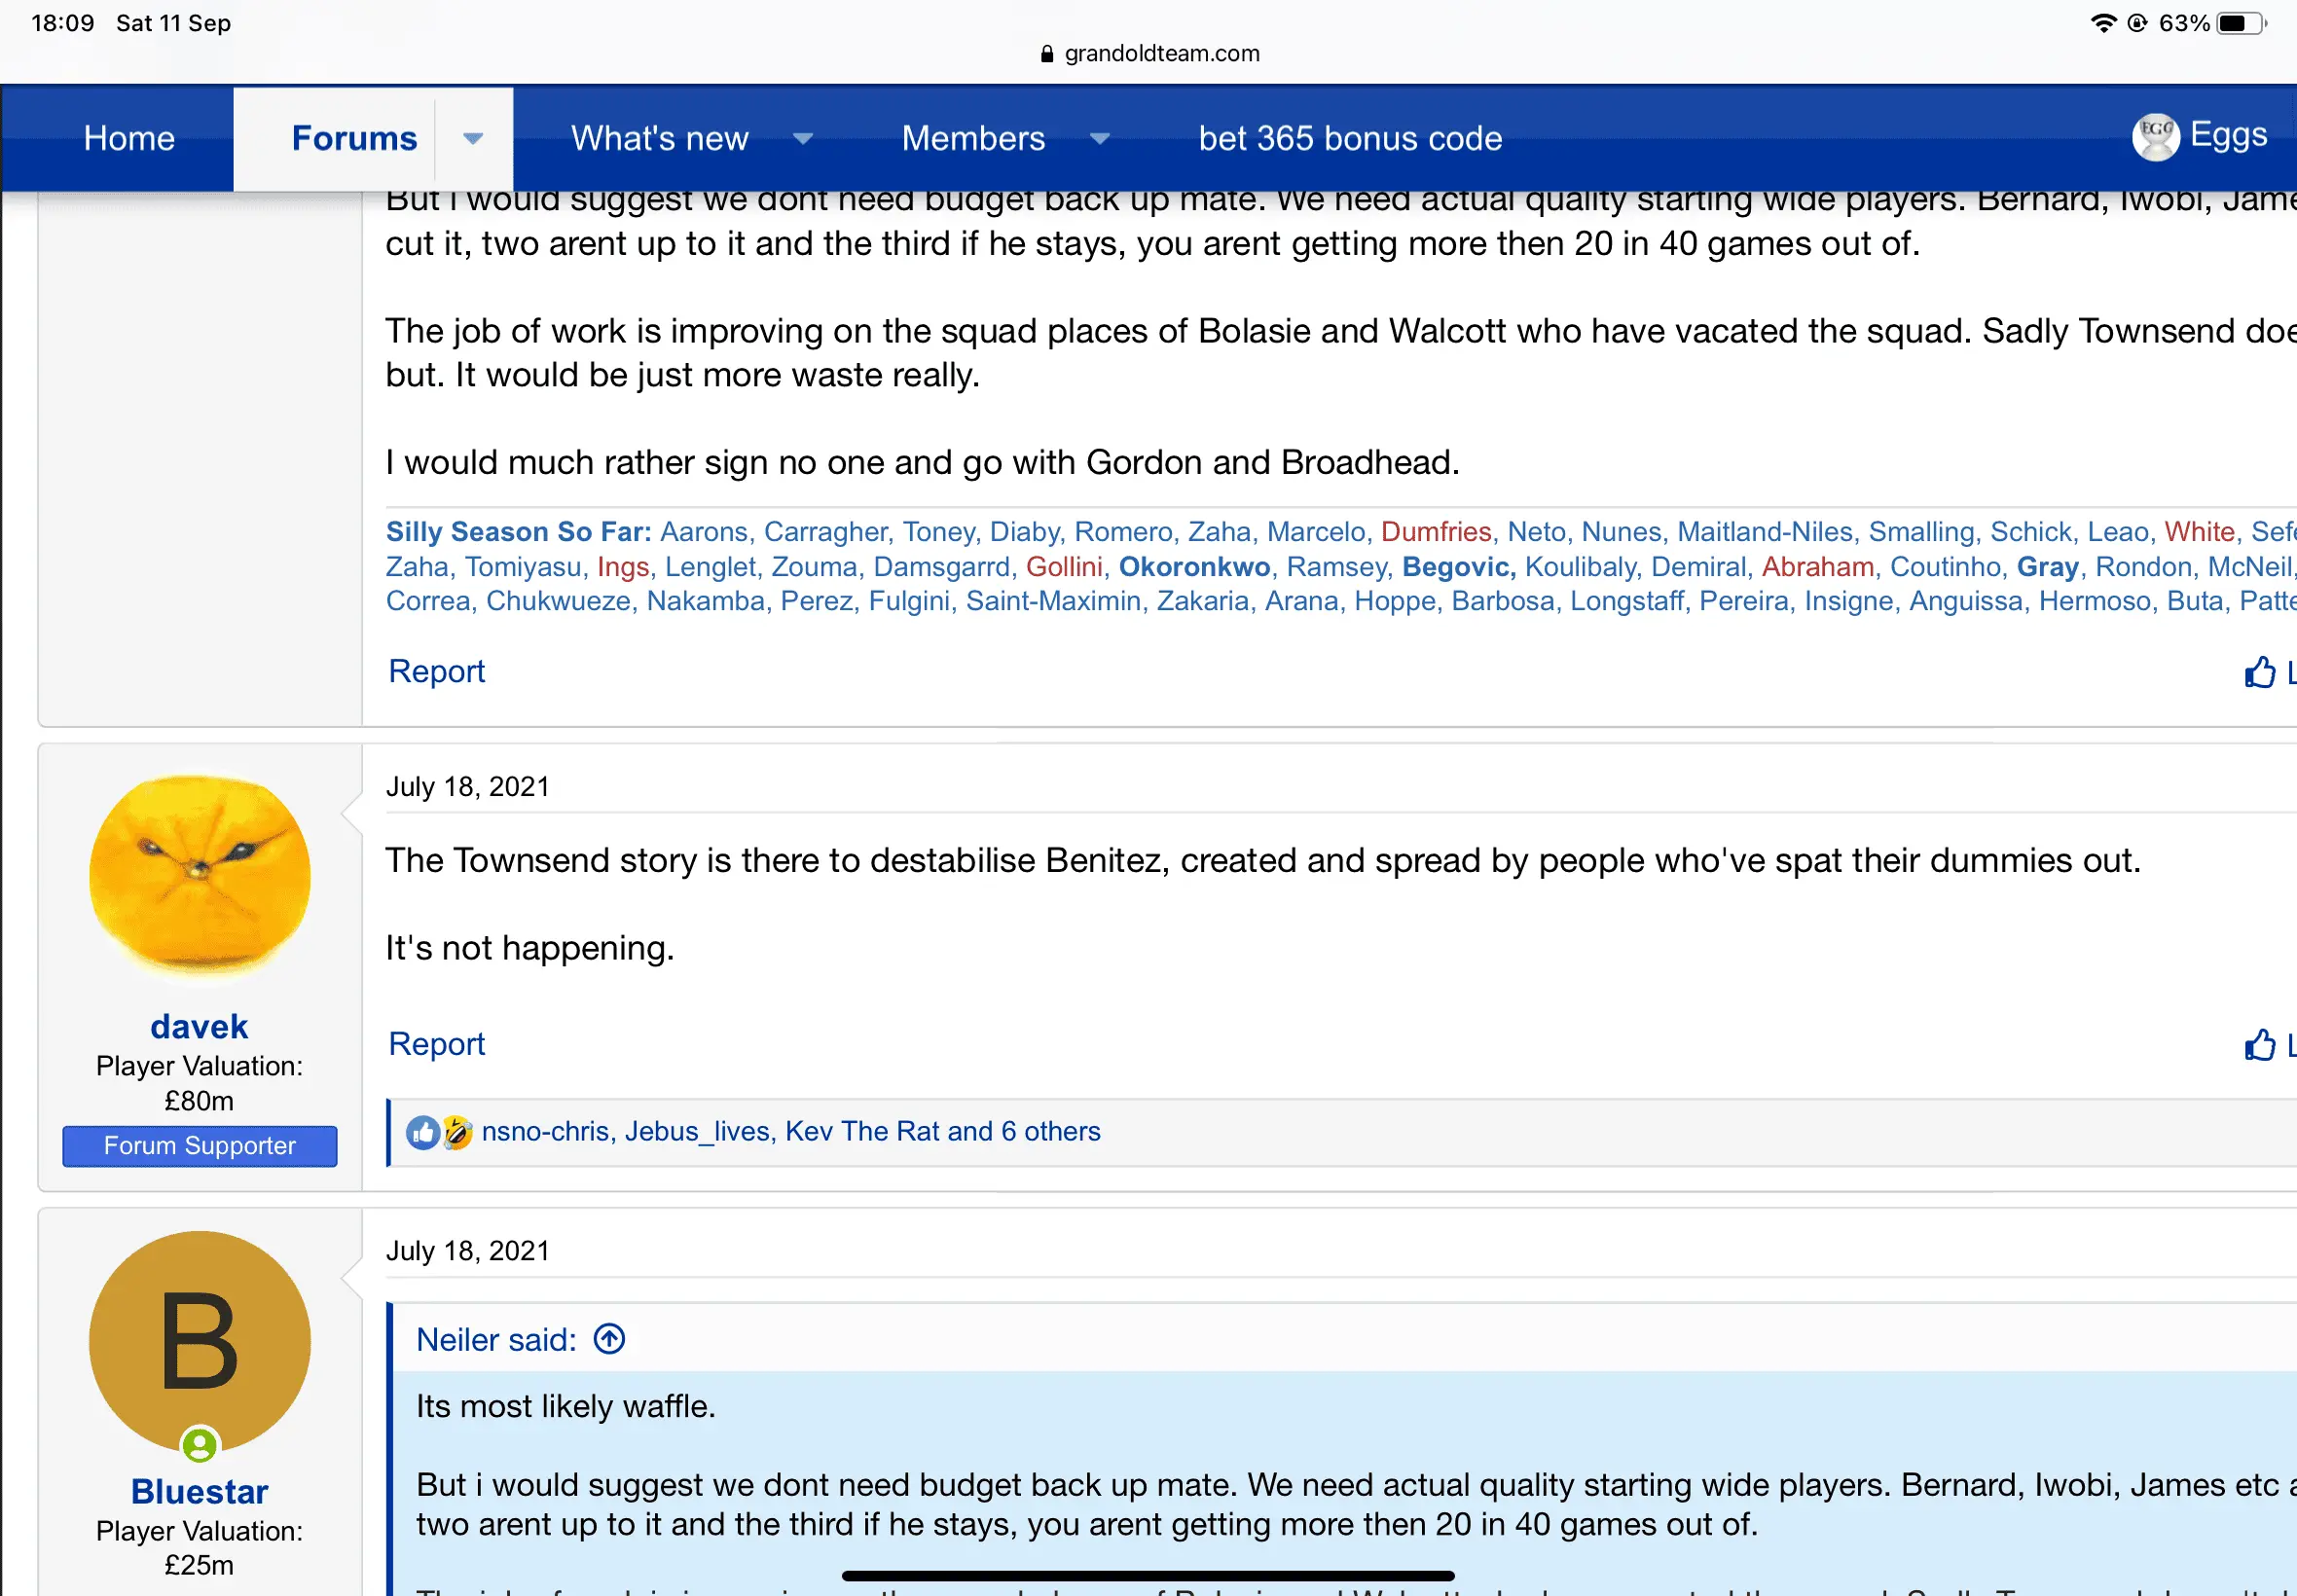Click the Forum Supporter badge
The image size is (2297, 1596).
199,1146
